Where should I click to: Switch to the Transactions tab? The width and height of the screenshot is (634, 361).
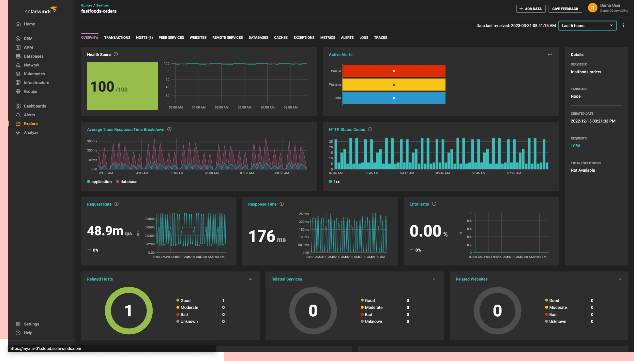click(x=117, y=38)
